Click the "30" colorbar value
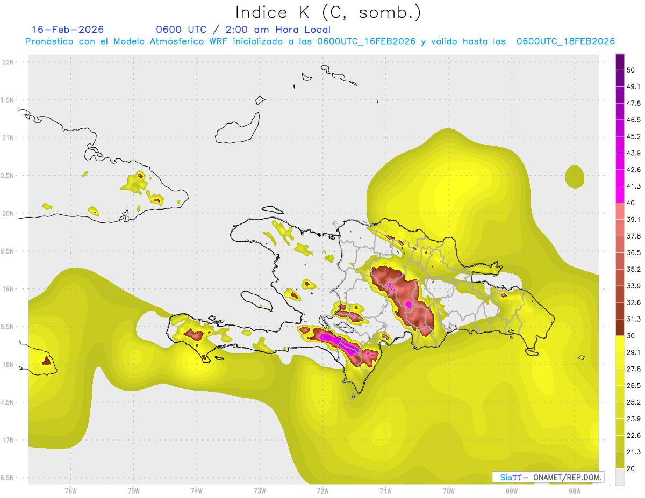Screen dimensions: 645x498 (631, 336)
